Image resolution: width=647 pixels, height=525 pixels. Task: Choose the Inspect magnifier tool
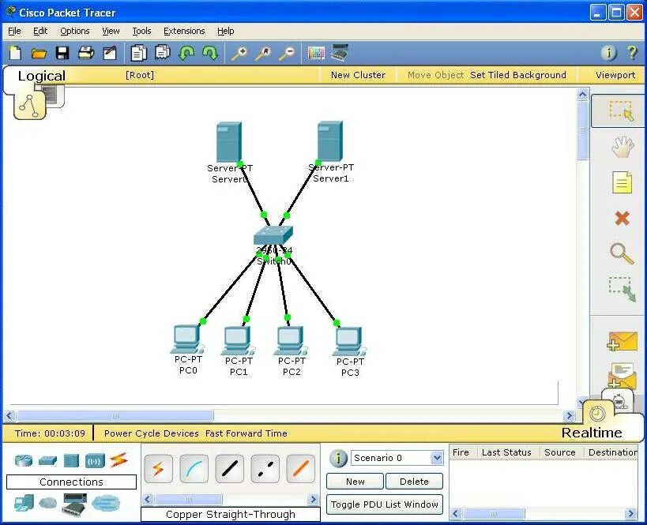(622, 253)
